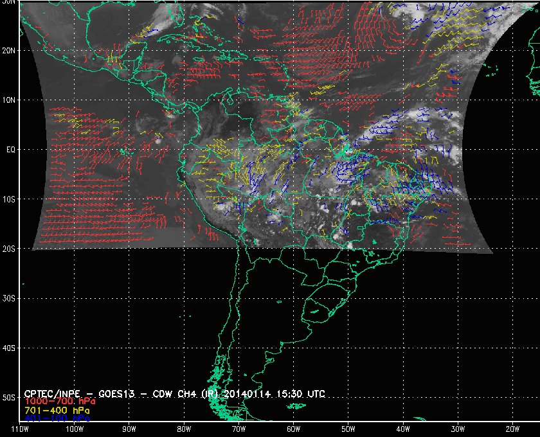This screenshot has width=540, height=437.
Task: Select the blue 401-100 hPa legend entry
Action: click(57, 418)
